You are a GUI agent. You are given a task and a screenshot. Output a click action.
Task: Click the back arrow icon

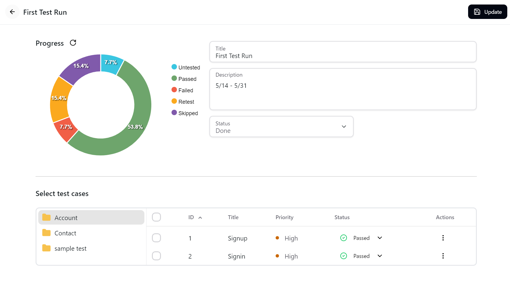[x=12, y=12]
